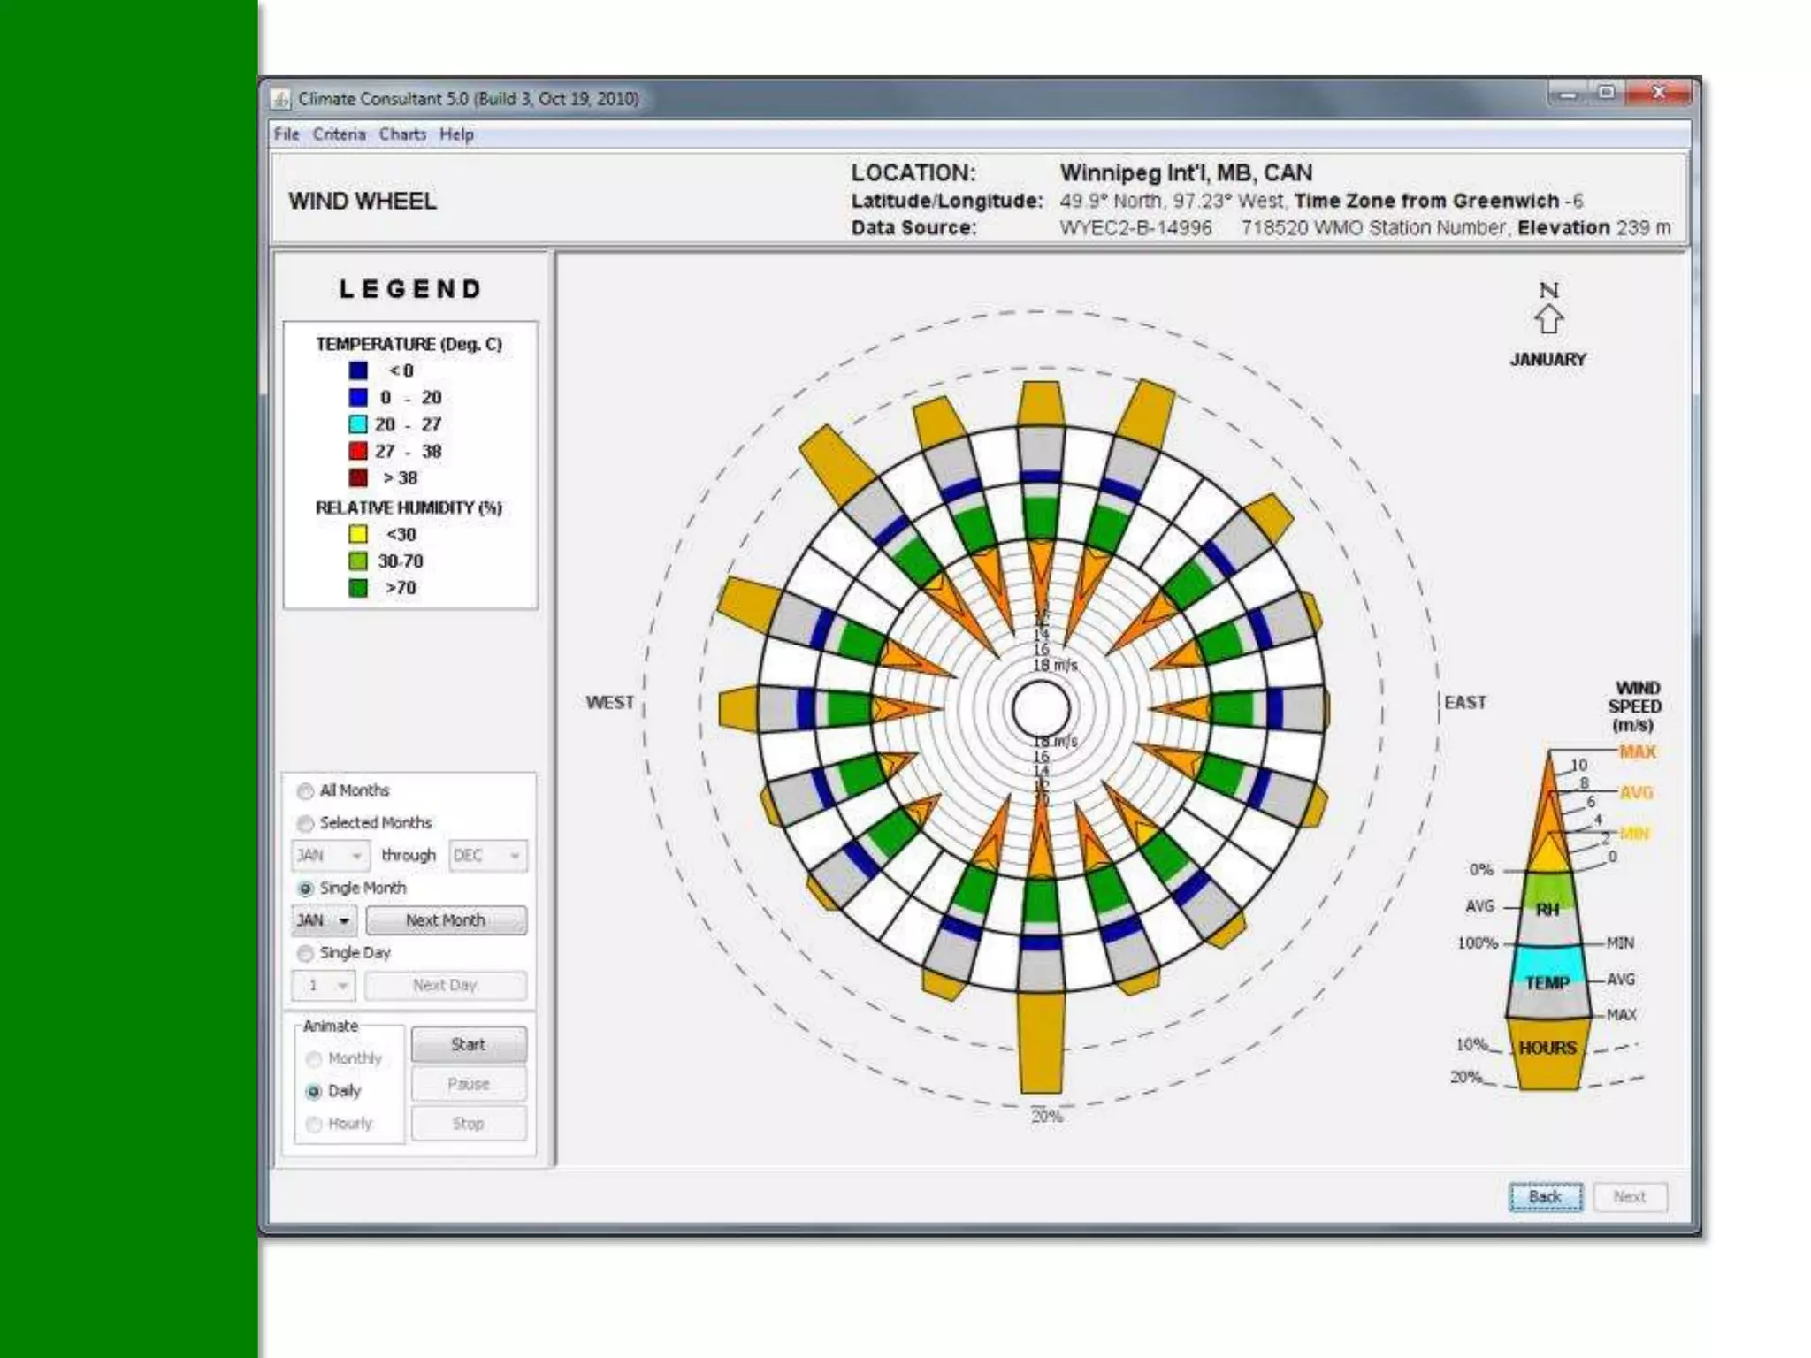Click the cyan 20-27 temperature legend square
The height and width of the screenshot is (1358, 1811).
click(x=358, y=424)
